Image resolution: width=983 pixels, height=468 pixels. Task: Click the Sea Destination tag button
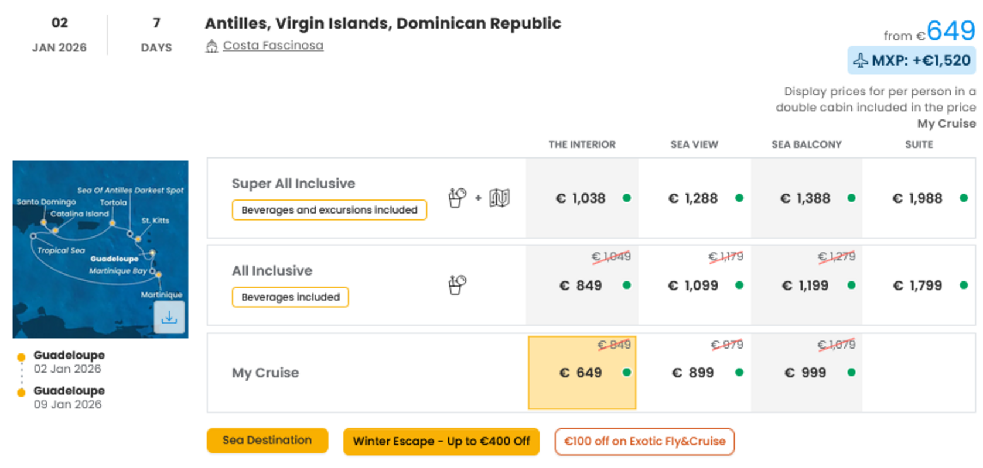[x=267, y=441]
